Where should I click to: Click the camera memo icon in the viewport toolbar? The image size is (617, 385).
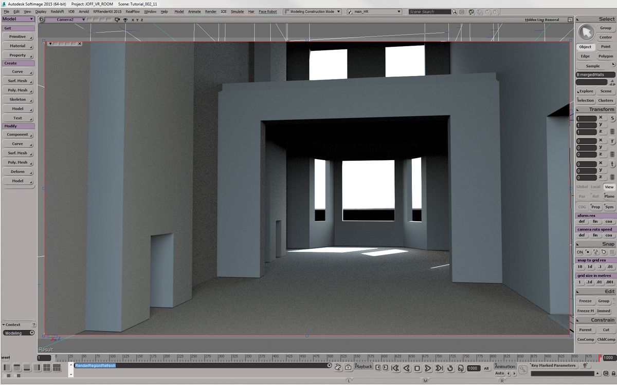click(x=117, y=20)
